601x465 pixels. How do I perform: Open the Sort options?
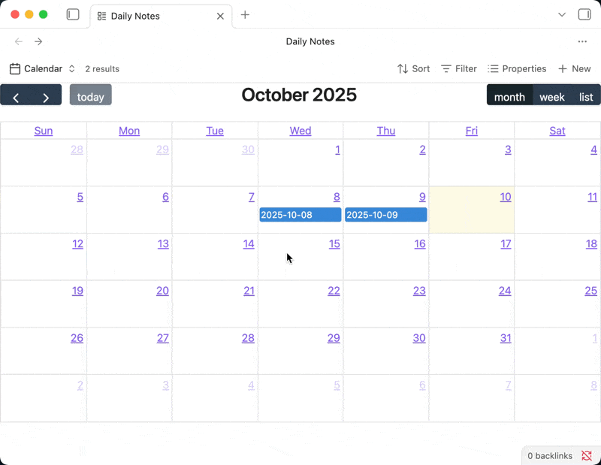[413, 69]
